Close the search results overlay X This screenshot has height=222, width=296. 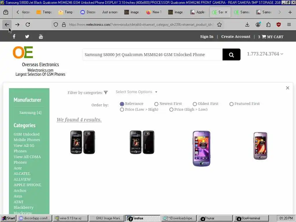(x=287, y=88)
